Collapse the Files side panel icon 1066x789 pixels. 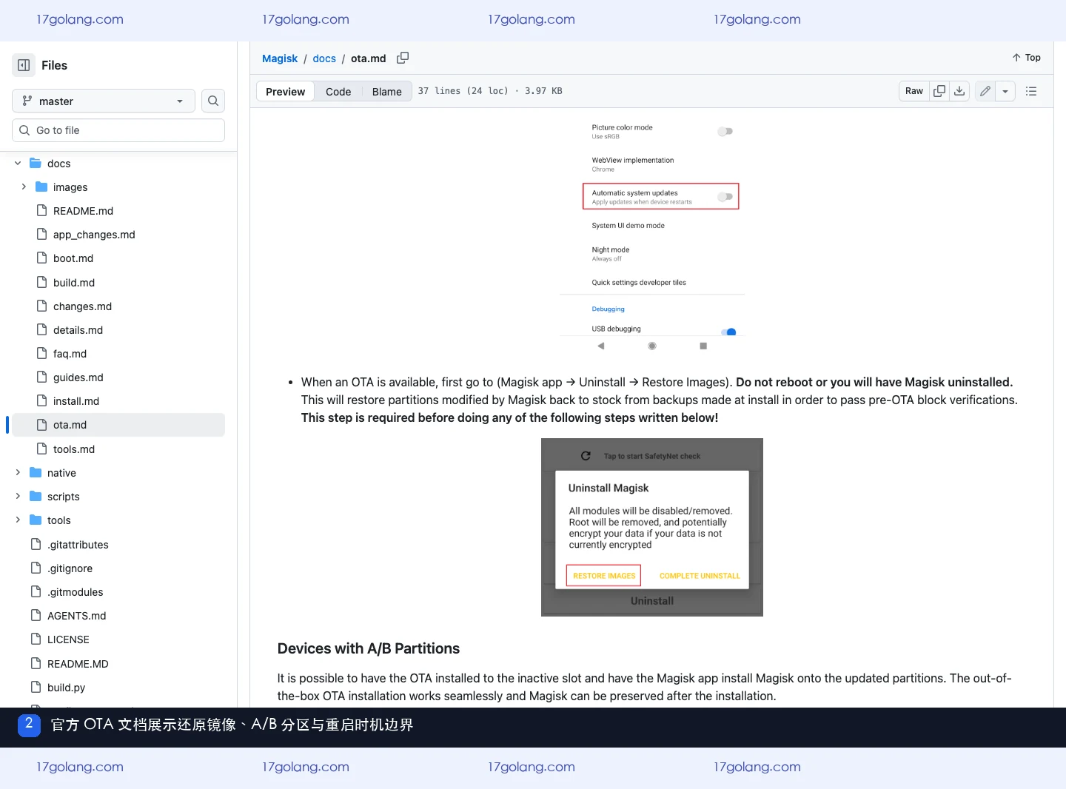24,65
